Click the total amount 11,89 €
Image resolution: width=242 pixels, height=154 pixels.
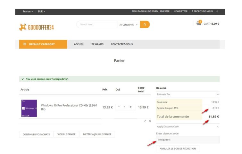point(213,117)
